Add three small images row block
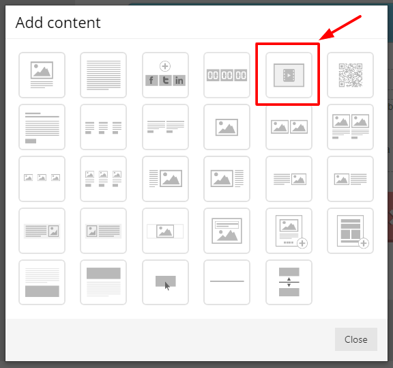393x368 pixels. click(42, 179)
